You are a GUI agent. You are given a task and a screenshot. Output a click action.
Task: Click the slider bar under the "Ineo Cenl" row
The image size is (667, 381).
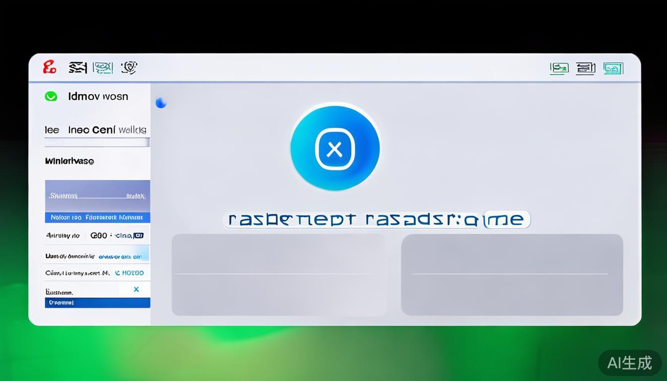pos(97,143)
